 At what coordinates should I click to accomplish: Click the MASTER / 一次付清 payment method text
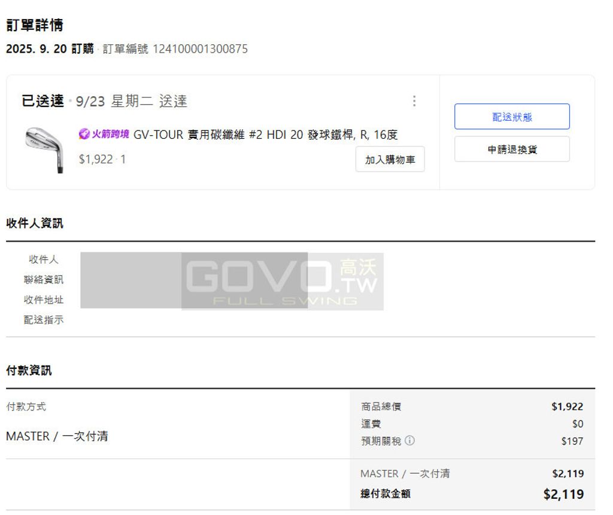pyautogui.click(x=56, y=436)
